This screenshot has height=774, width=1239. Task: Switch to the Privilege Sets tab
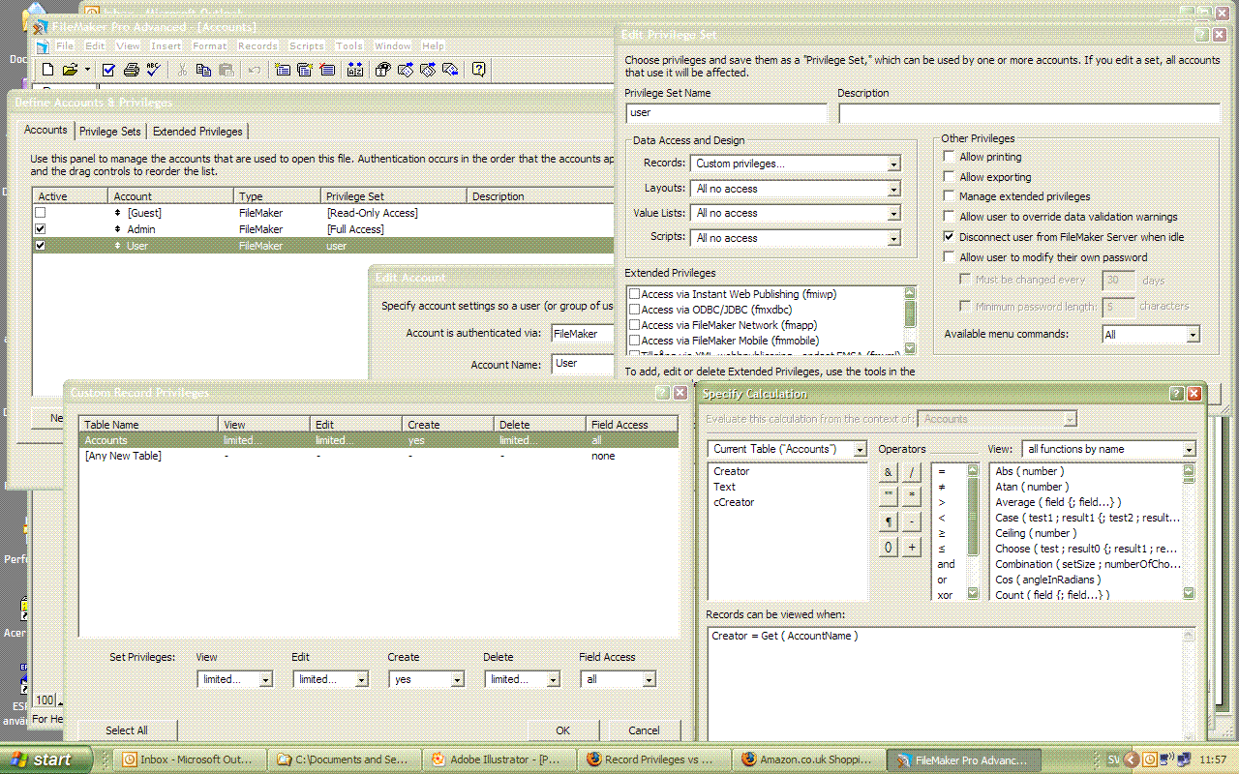[x=110, y=132]
